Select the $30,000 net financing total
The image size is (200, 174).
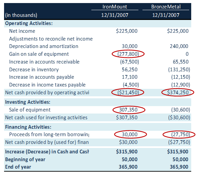point(128,142)
